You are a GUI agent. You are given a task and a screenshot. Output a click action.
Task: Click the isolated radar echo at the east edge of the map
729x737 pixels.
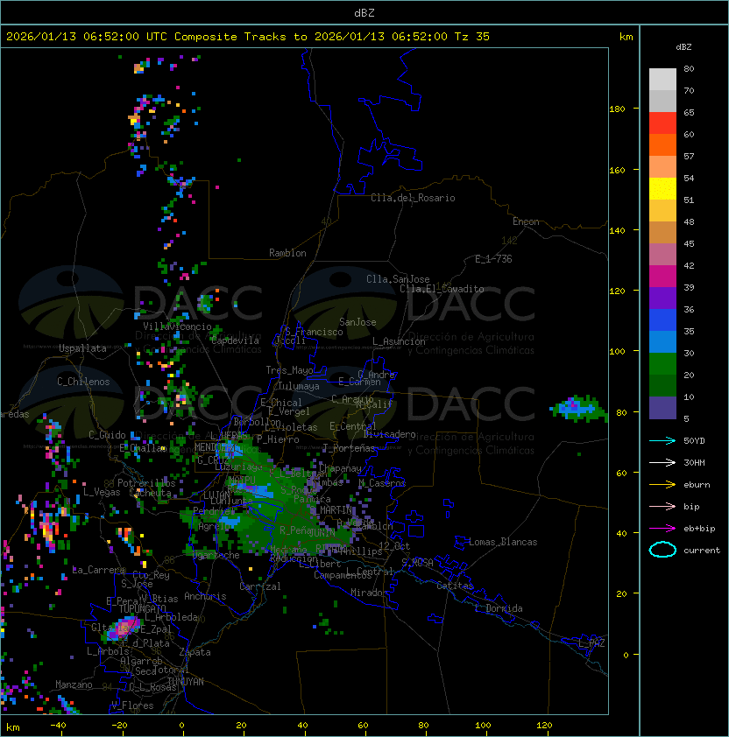[x=578, y=409]
